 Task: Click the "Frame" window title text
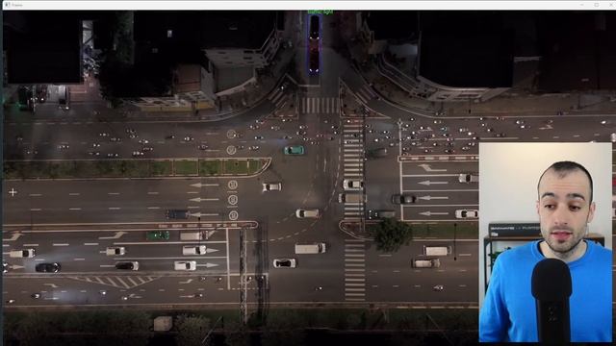pos(17,5)
